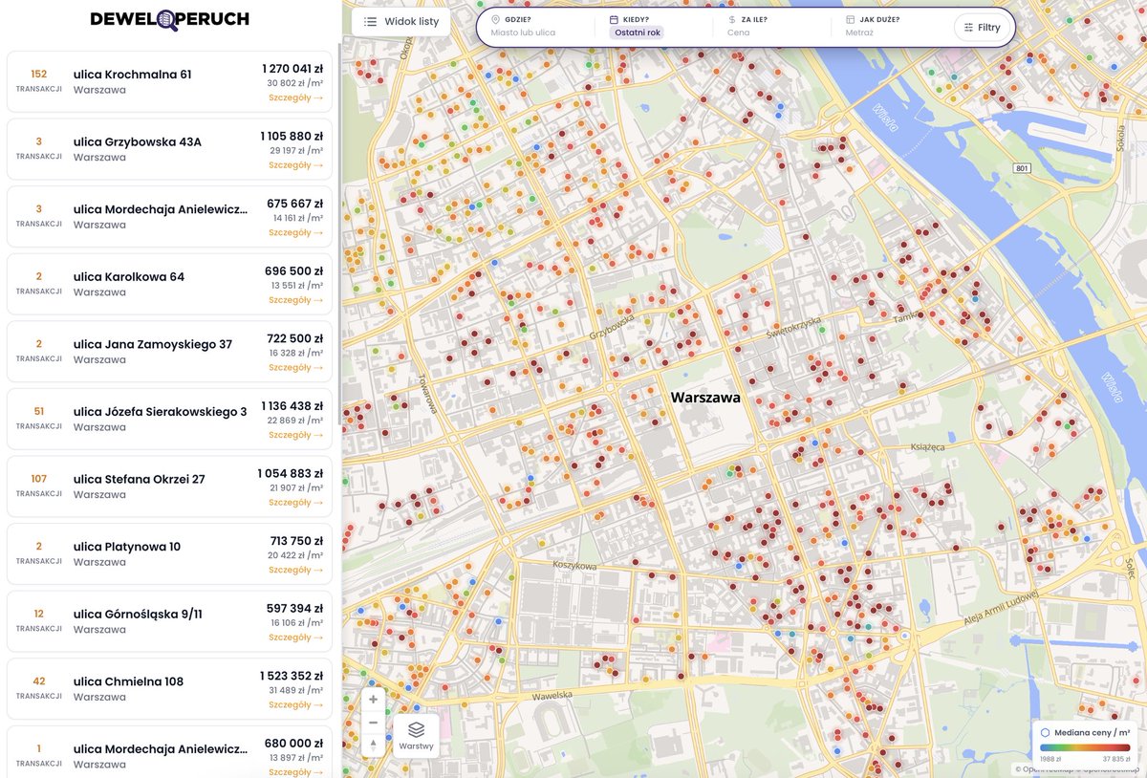Open Szczegóły for ulica Górnośląska 9/11
The height and width of the screenshot is (778, 1147).
pyautogui.click(x=295, y=638)
